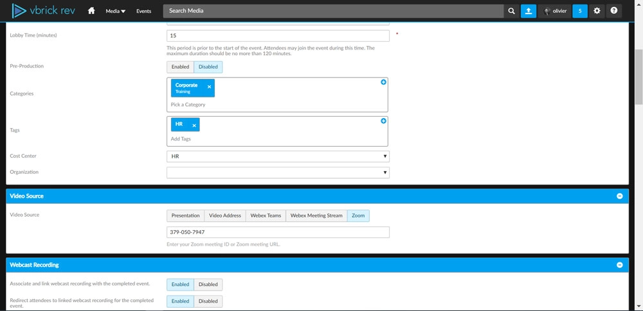
Task: Collapse the Webcast Recording section
Action: [620, 265]
